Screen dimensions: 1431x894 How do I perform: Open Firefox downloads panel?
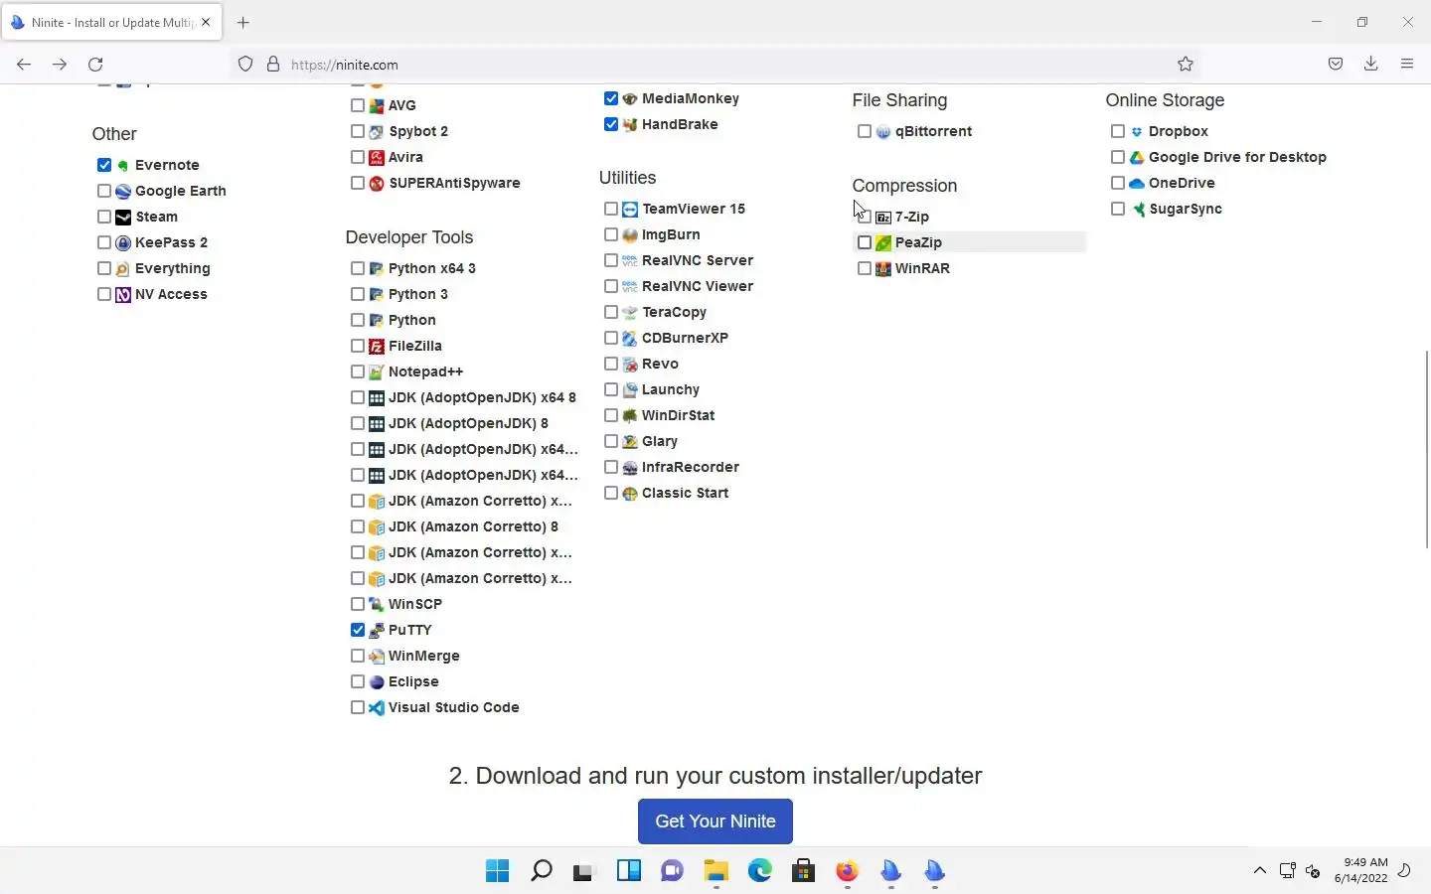[1370, 64]
